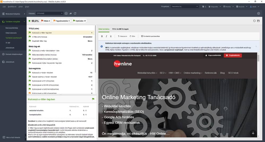
Task: Click Referenciák link in preview navigation
Action: [211, 73]
